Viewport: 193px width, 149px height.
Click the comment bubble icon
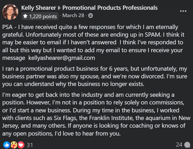187,145
